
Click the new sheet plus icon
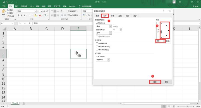pos(24,103)
